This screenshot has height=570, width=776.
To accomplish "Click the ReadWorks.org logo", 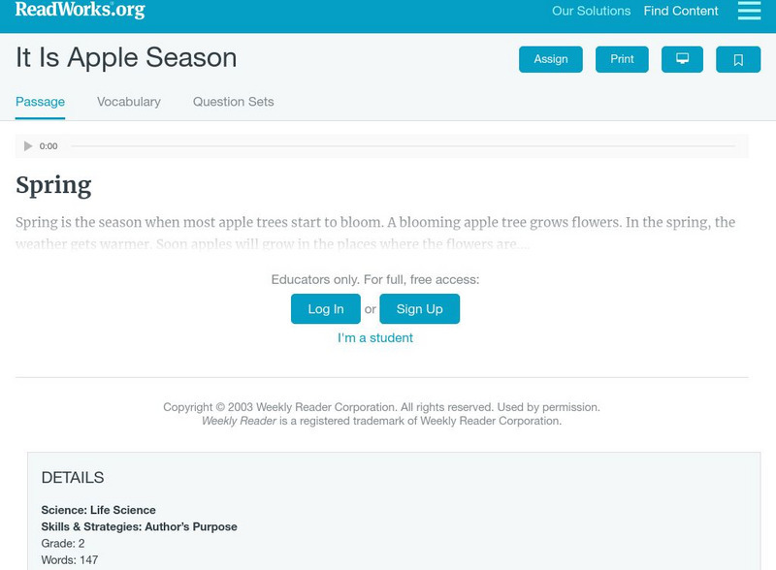I will click(x=78, y=11).
